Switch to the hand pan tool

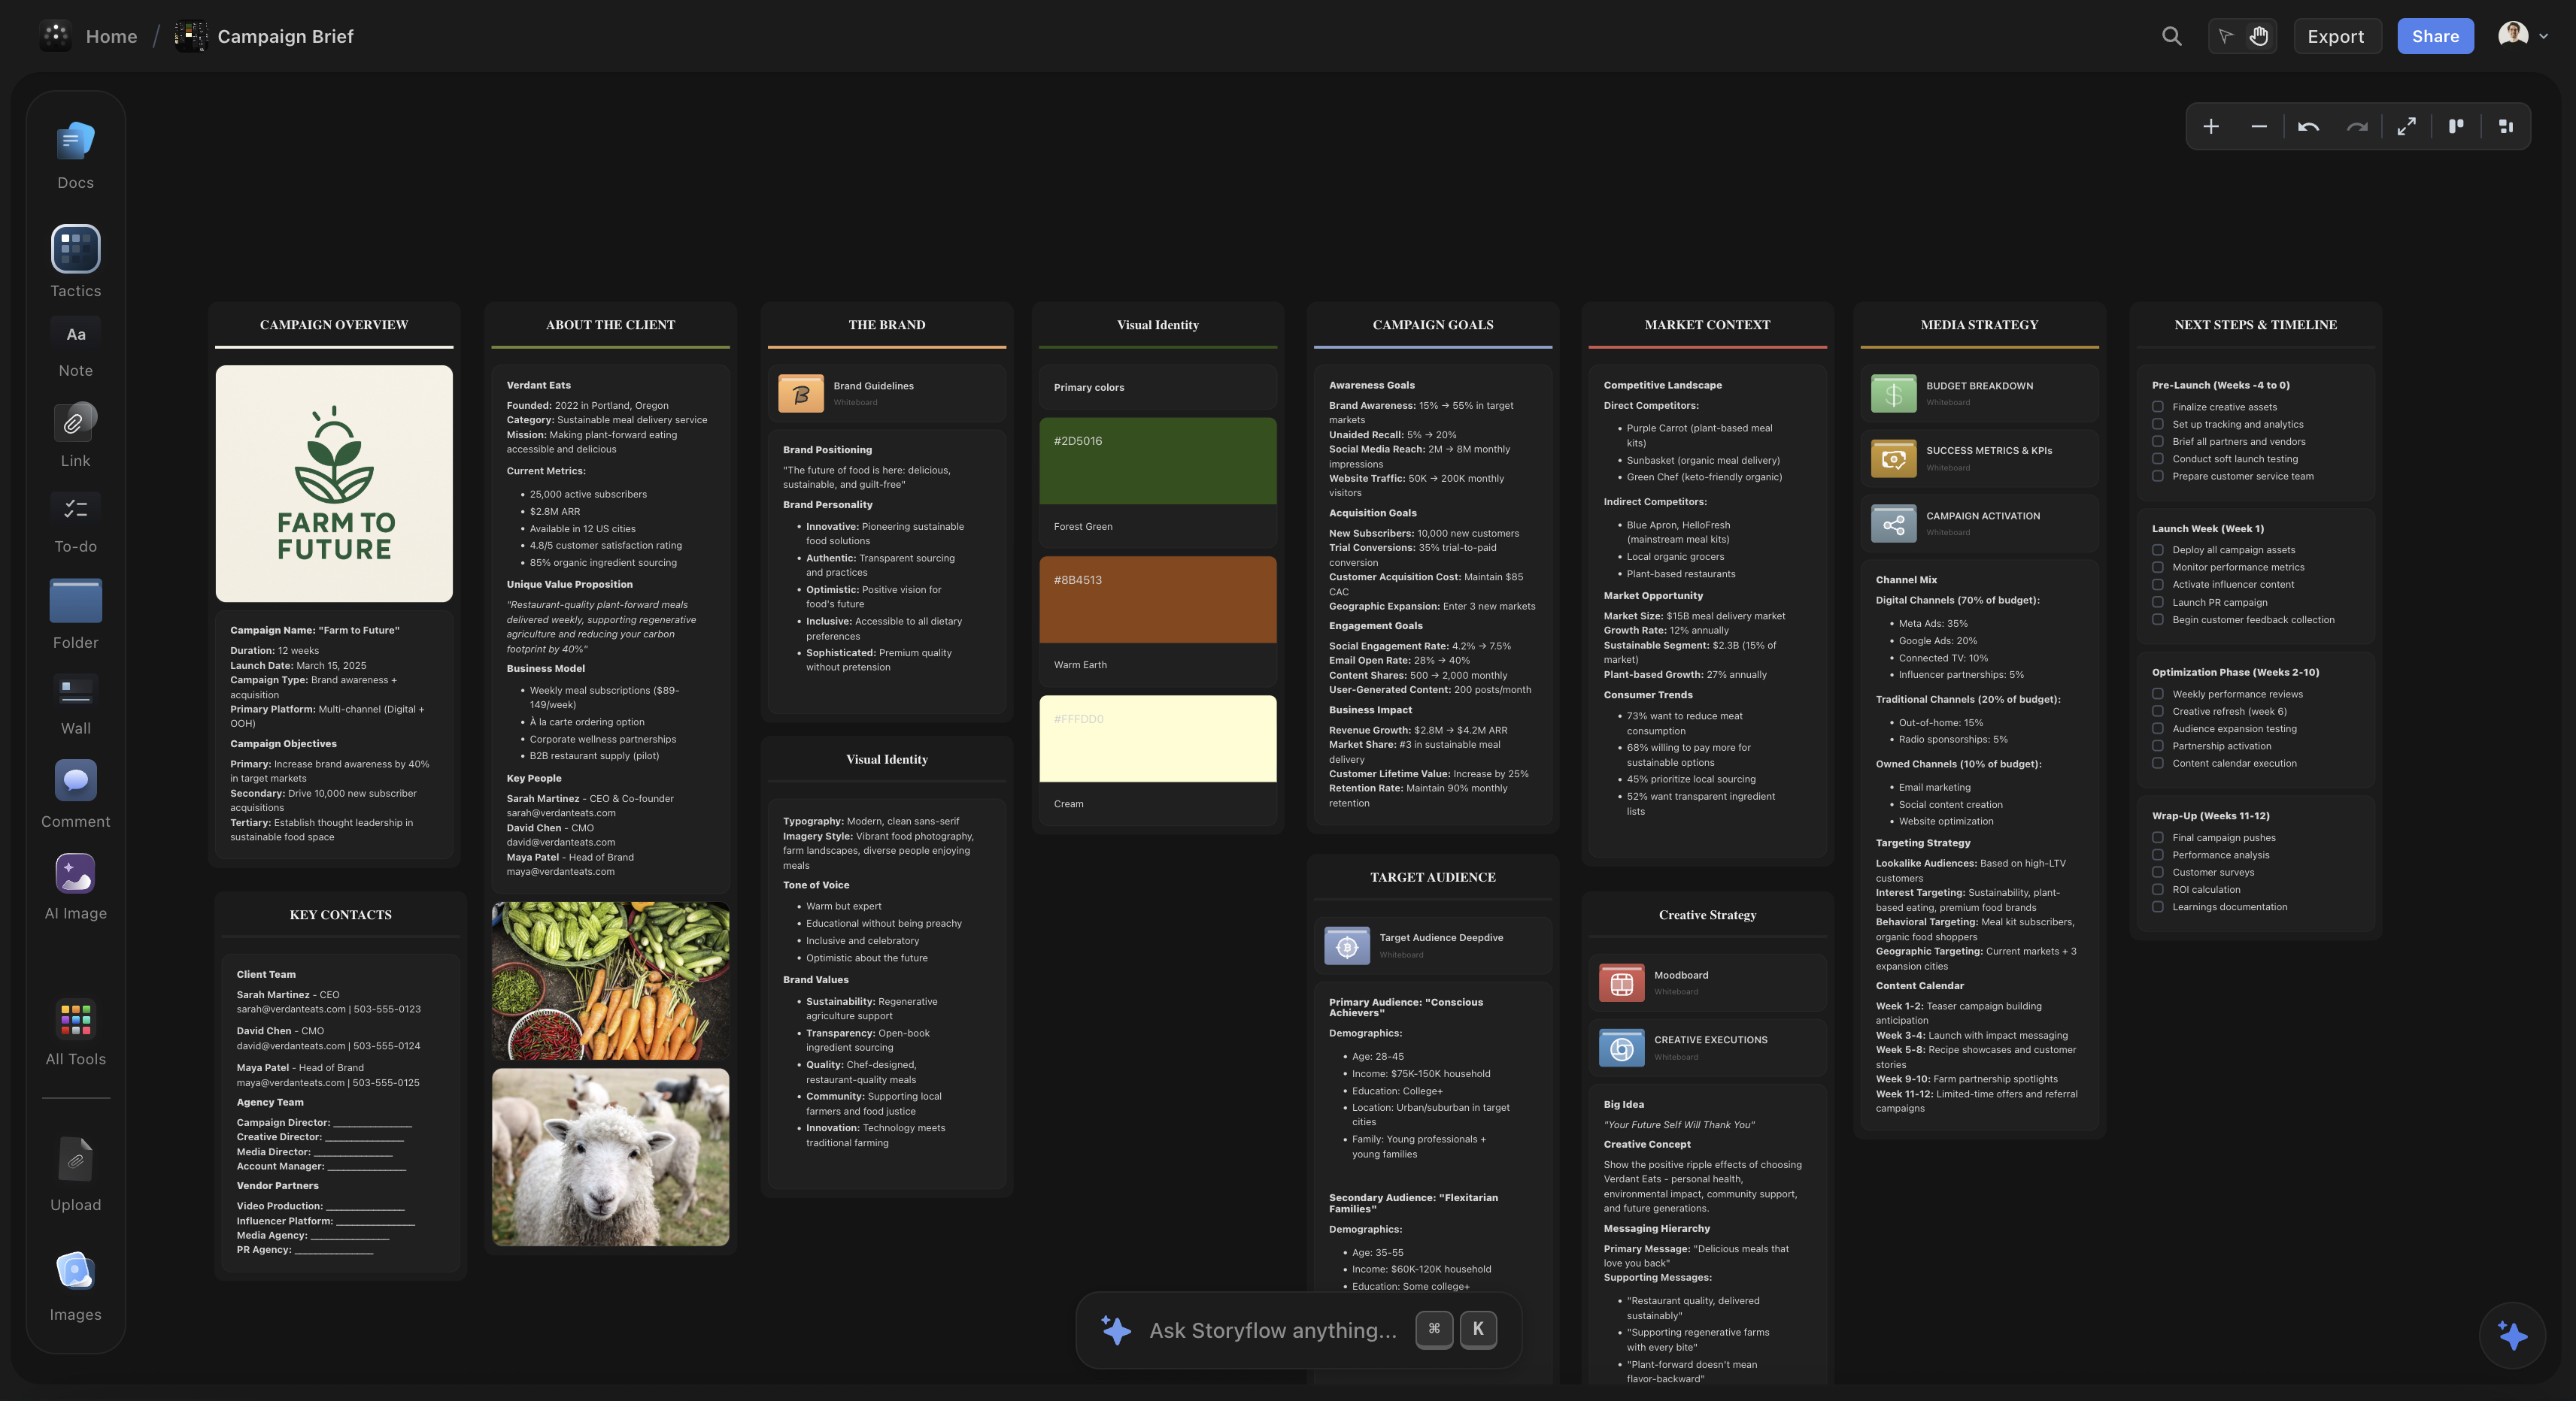[2259, 37]
